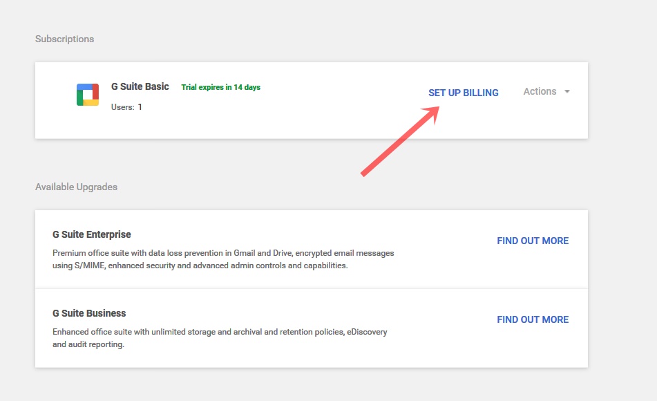Click FIND OUT MORE for G Suite Business
Image resolution: width=657 pixels, height=401 pixels.
(533, 319)
